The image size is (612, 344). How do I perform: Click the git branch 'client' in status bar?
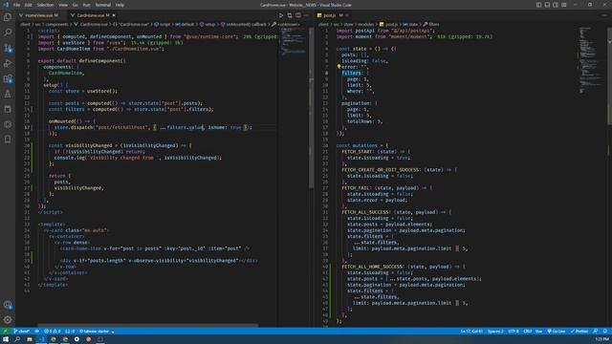tap(21, 332)
